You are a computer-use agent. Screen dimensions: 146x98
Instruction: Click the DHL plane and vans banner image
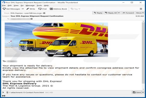click(56, 40)
